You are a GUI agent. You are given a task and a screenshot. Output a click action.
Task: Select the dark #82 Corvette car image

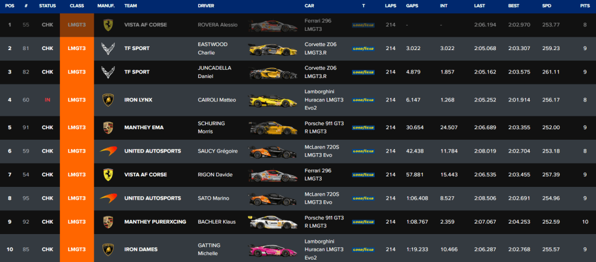pos(273,73)
